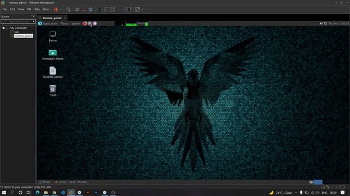
Task: Click the ENG language indicator
Action: click(324, 193)
